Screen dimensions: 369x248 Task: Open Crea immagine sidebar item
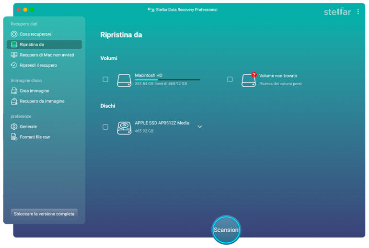44,91
